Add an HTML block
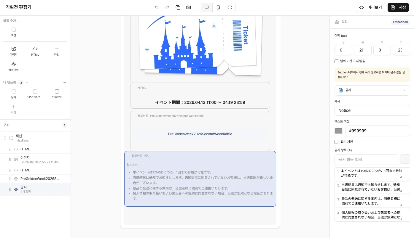 (35, 51)
